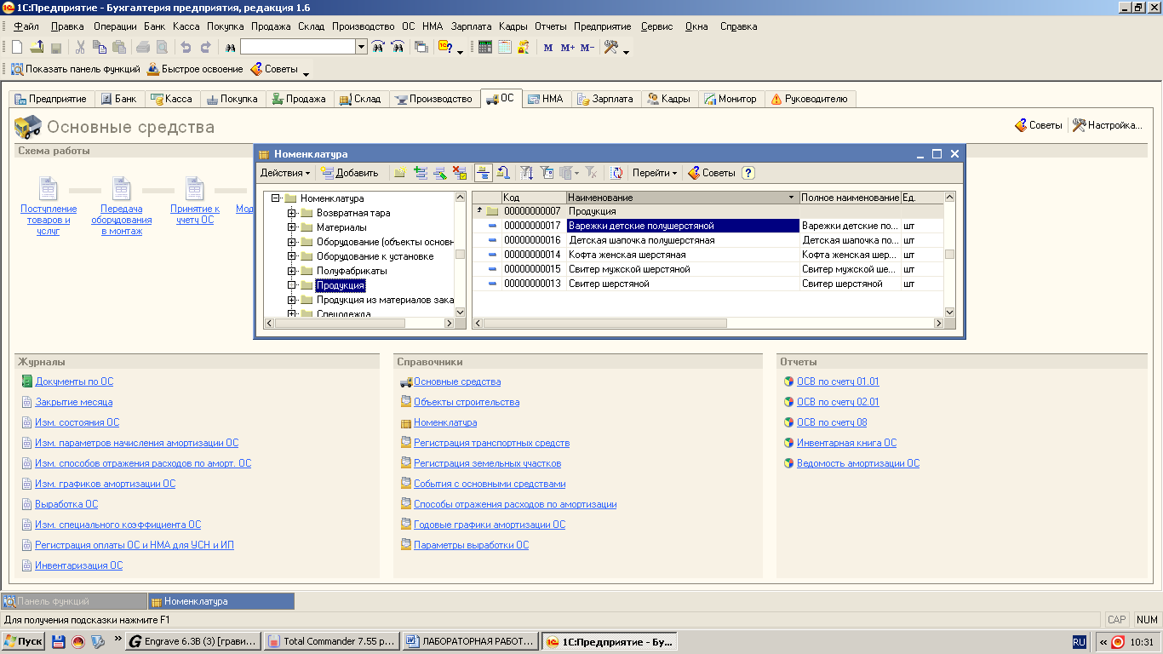This screenshot has height=654, width=1163.
Task: Toggle hierarchical view icon in Номенклатура toolbar
Action: point(483,173)
